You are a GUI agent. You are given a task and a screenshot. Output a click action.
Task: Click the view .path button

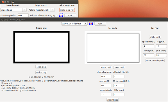119,67
